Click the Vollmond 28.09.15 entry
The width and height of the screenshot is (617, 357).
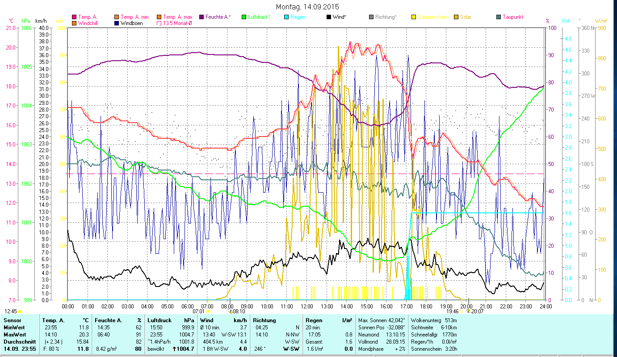click(x=382, y=341)
